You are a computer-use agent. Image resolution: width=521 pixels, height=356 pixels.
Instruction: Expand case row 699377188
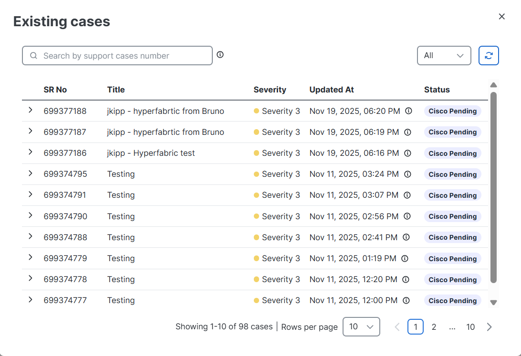31,110
